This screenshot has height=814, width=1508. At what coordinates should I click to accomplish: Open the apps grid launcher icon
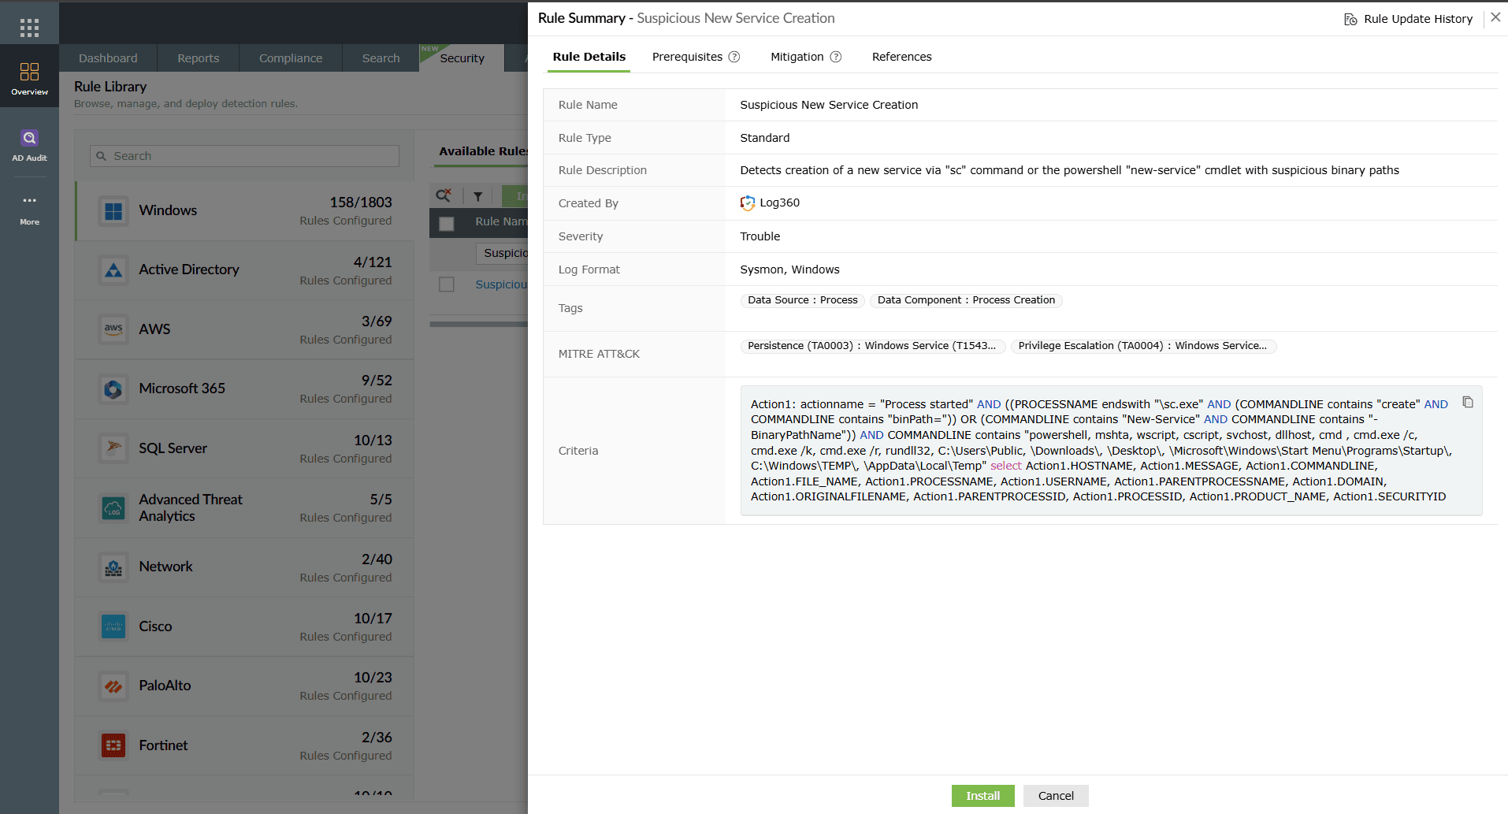tap(29, 28)
